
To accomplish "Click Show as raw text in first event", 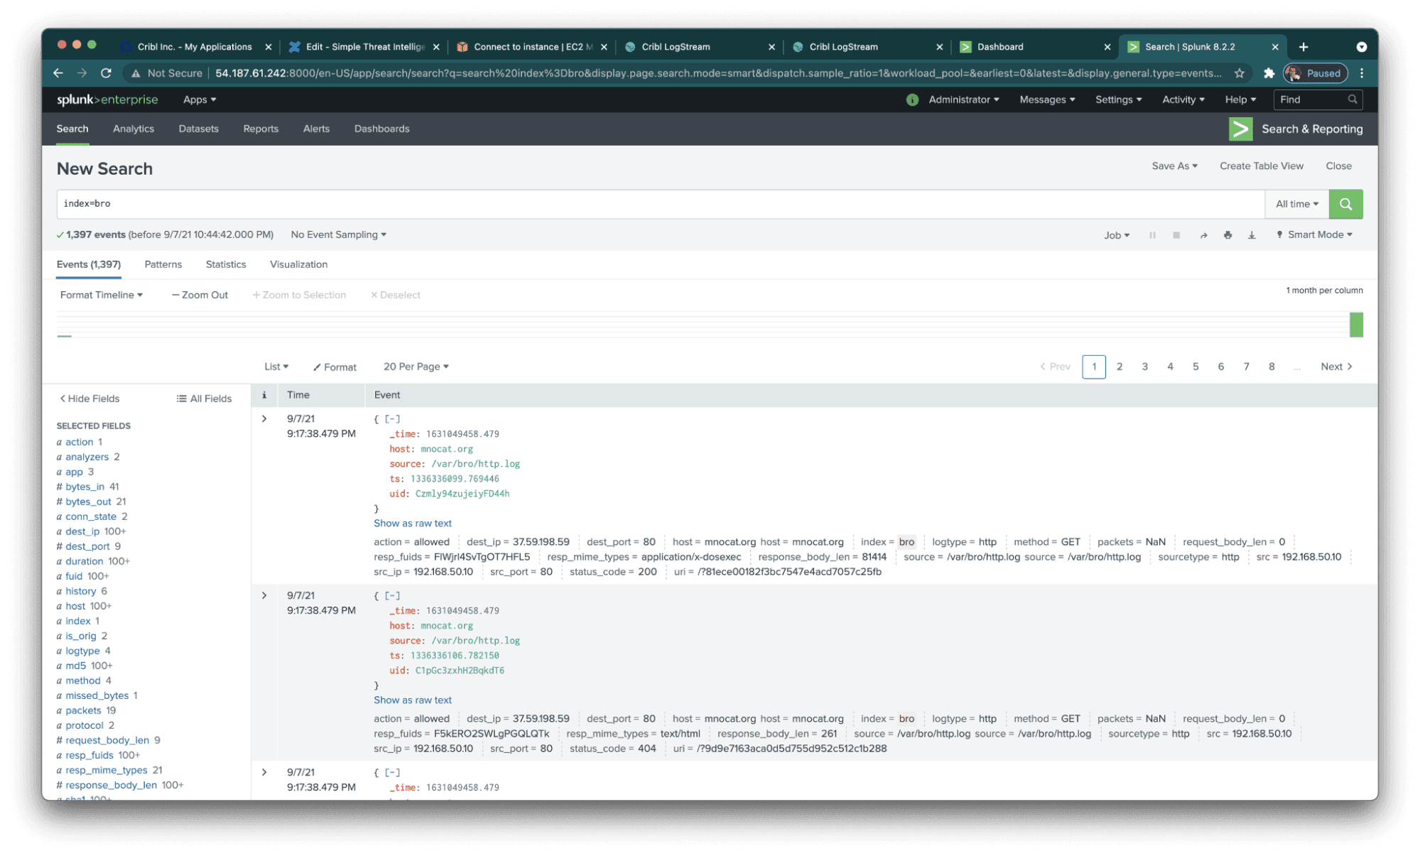I will (x=413, y=524).
